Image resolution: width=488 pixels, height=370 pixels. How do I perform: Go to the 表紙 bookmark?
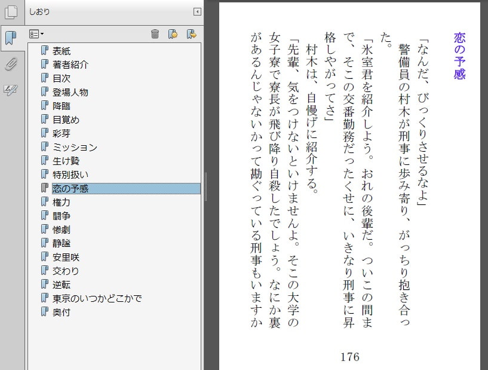62,51
